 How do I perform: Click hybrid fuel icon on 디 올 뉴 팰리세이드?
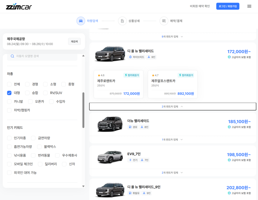tap(130, 57)
